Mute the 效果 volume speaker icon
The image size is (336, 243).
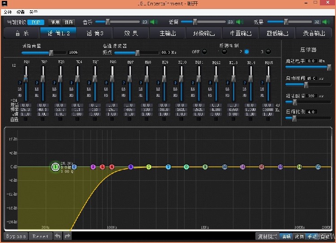326,22
